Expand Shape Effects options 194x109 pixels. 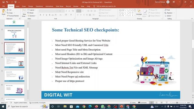154,16
